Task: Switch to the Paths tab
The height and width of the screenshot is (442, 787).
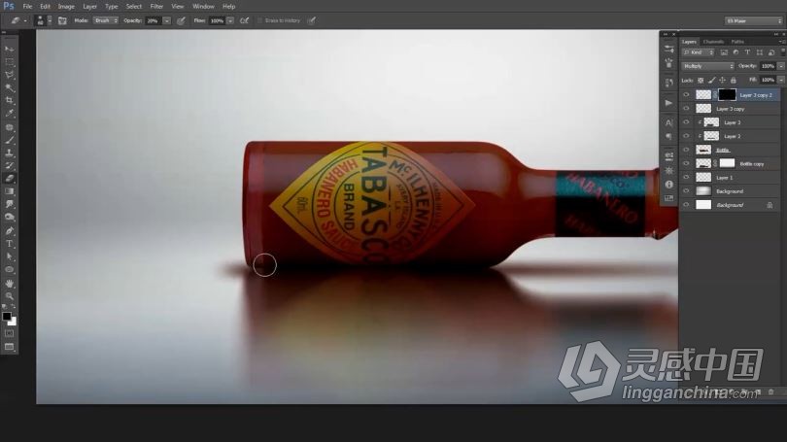Action: (x=737, y=42)
